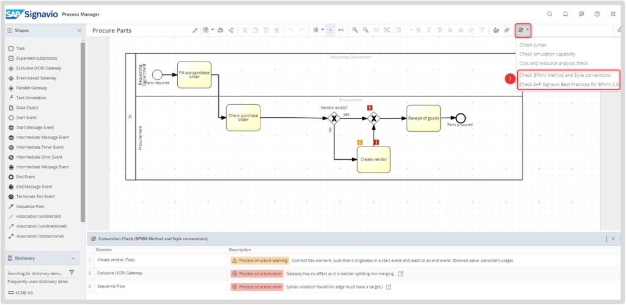Image resolution: width=626 pixels, height=305 pixels.
Task: Click the zoom to fit icon
Action: [386, 30]
